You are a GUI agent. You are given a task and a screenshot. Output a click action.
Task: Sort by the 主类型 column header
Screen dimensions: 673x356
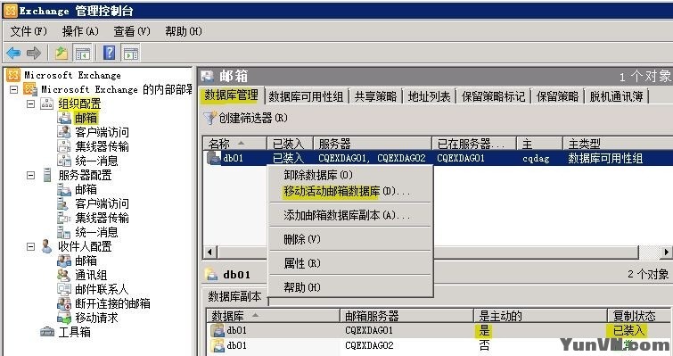point(617,143)
